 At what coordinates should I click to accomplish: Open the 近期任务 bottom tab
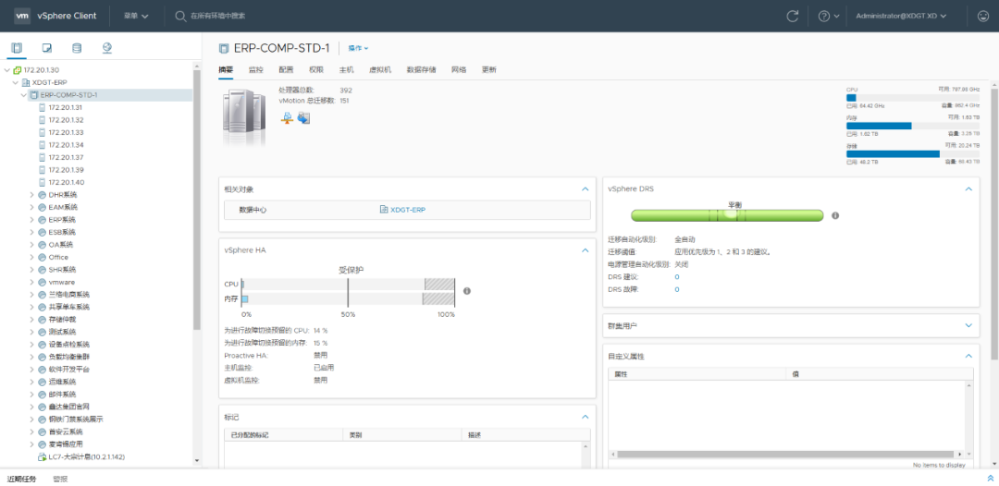click(x=21, y=479)
